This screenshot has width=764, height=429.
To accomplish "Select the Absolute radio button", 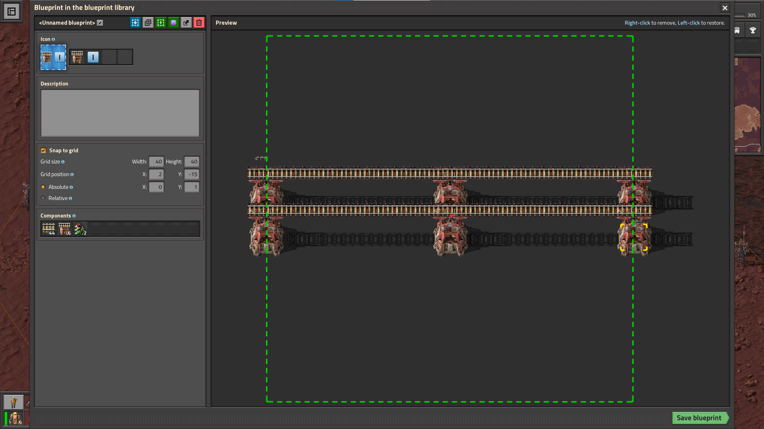I will point(43,187).
